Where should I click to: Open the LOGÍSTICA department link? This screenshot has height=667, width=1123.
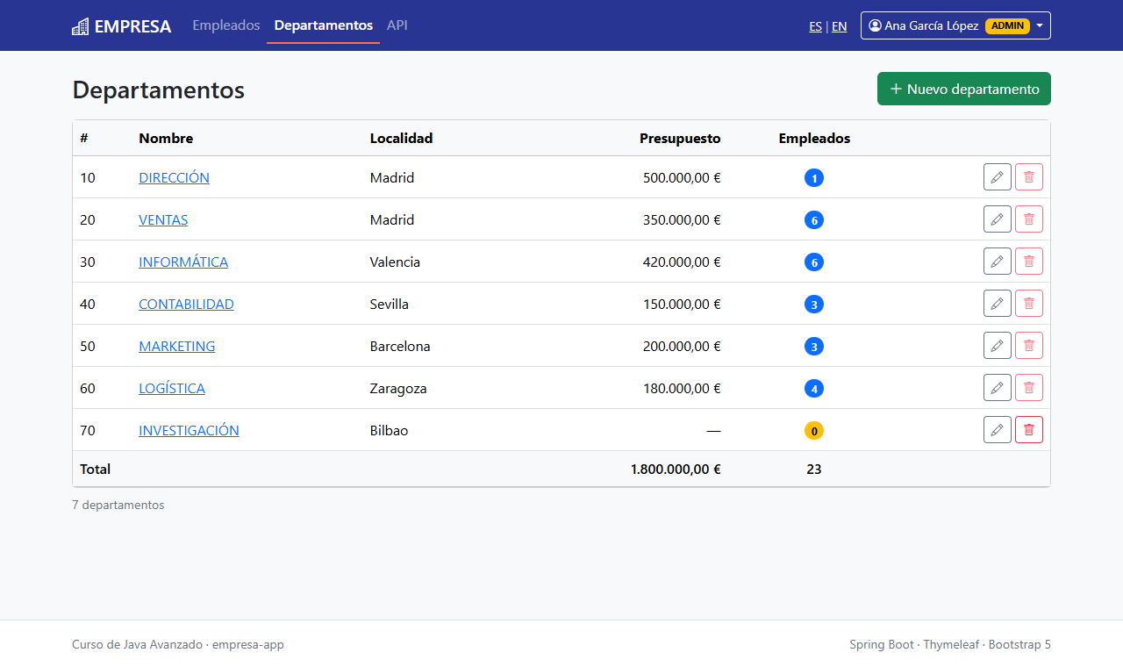(x=172, y=388)
